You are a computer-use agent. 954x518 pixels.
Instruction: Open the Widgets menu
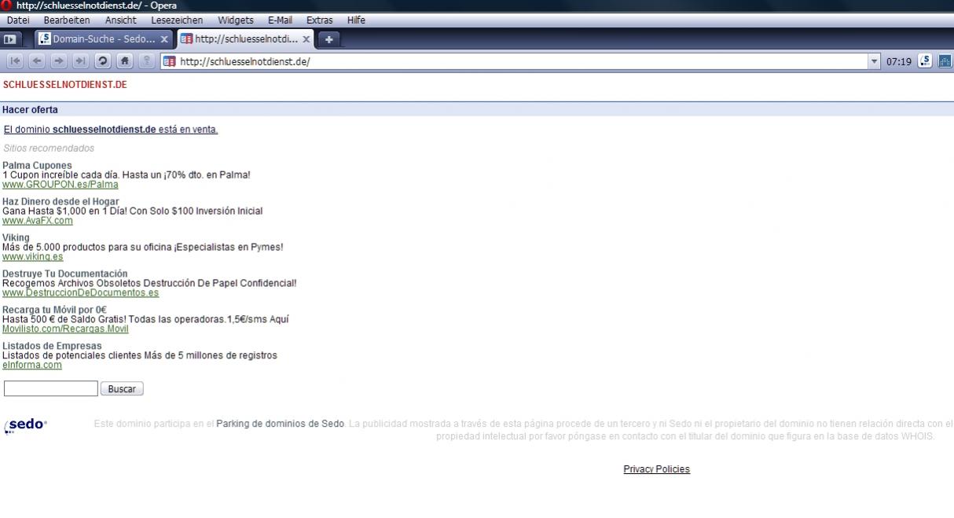pyautogui.click(x=236, y=20)
